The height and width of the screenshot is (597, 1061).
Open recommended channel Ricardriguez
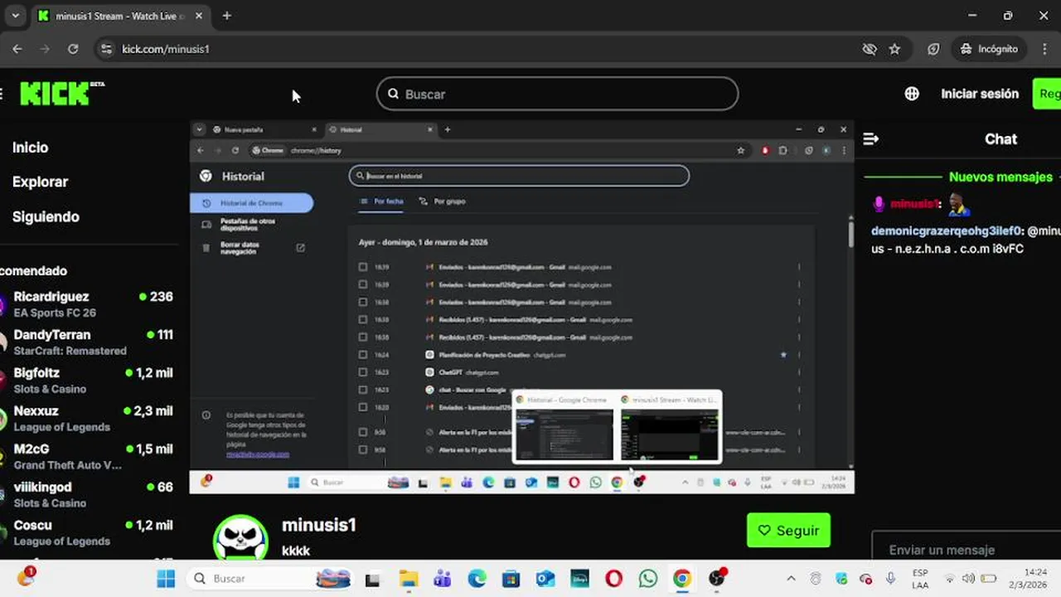pyautogui.click(x=88, y=304)
